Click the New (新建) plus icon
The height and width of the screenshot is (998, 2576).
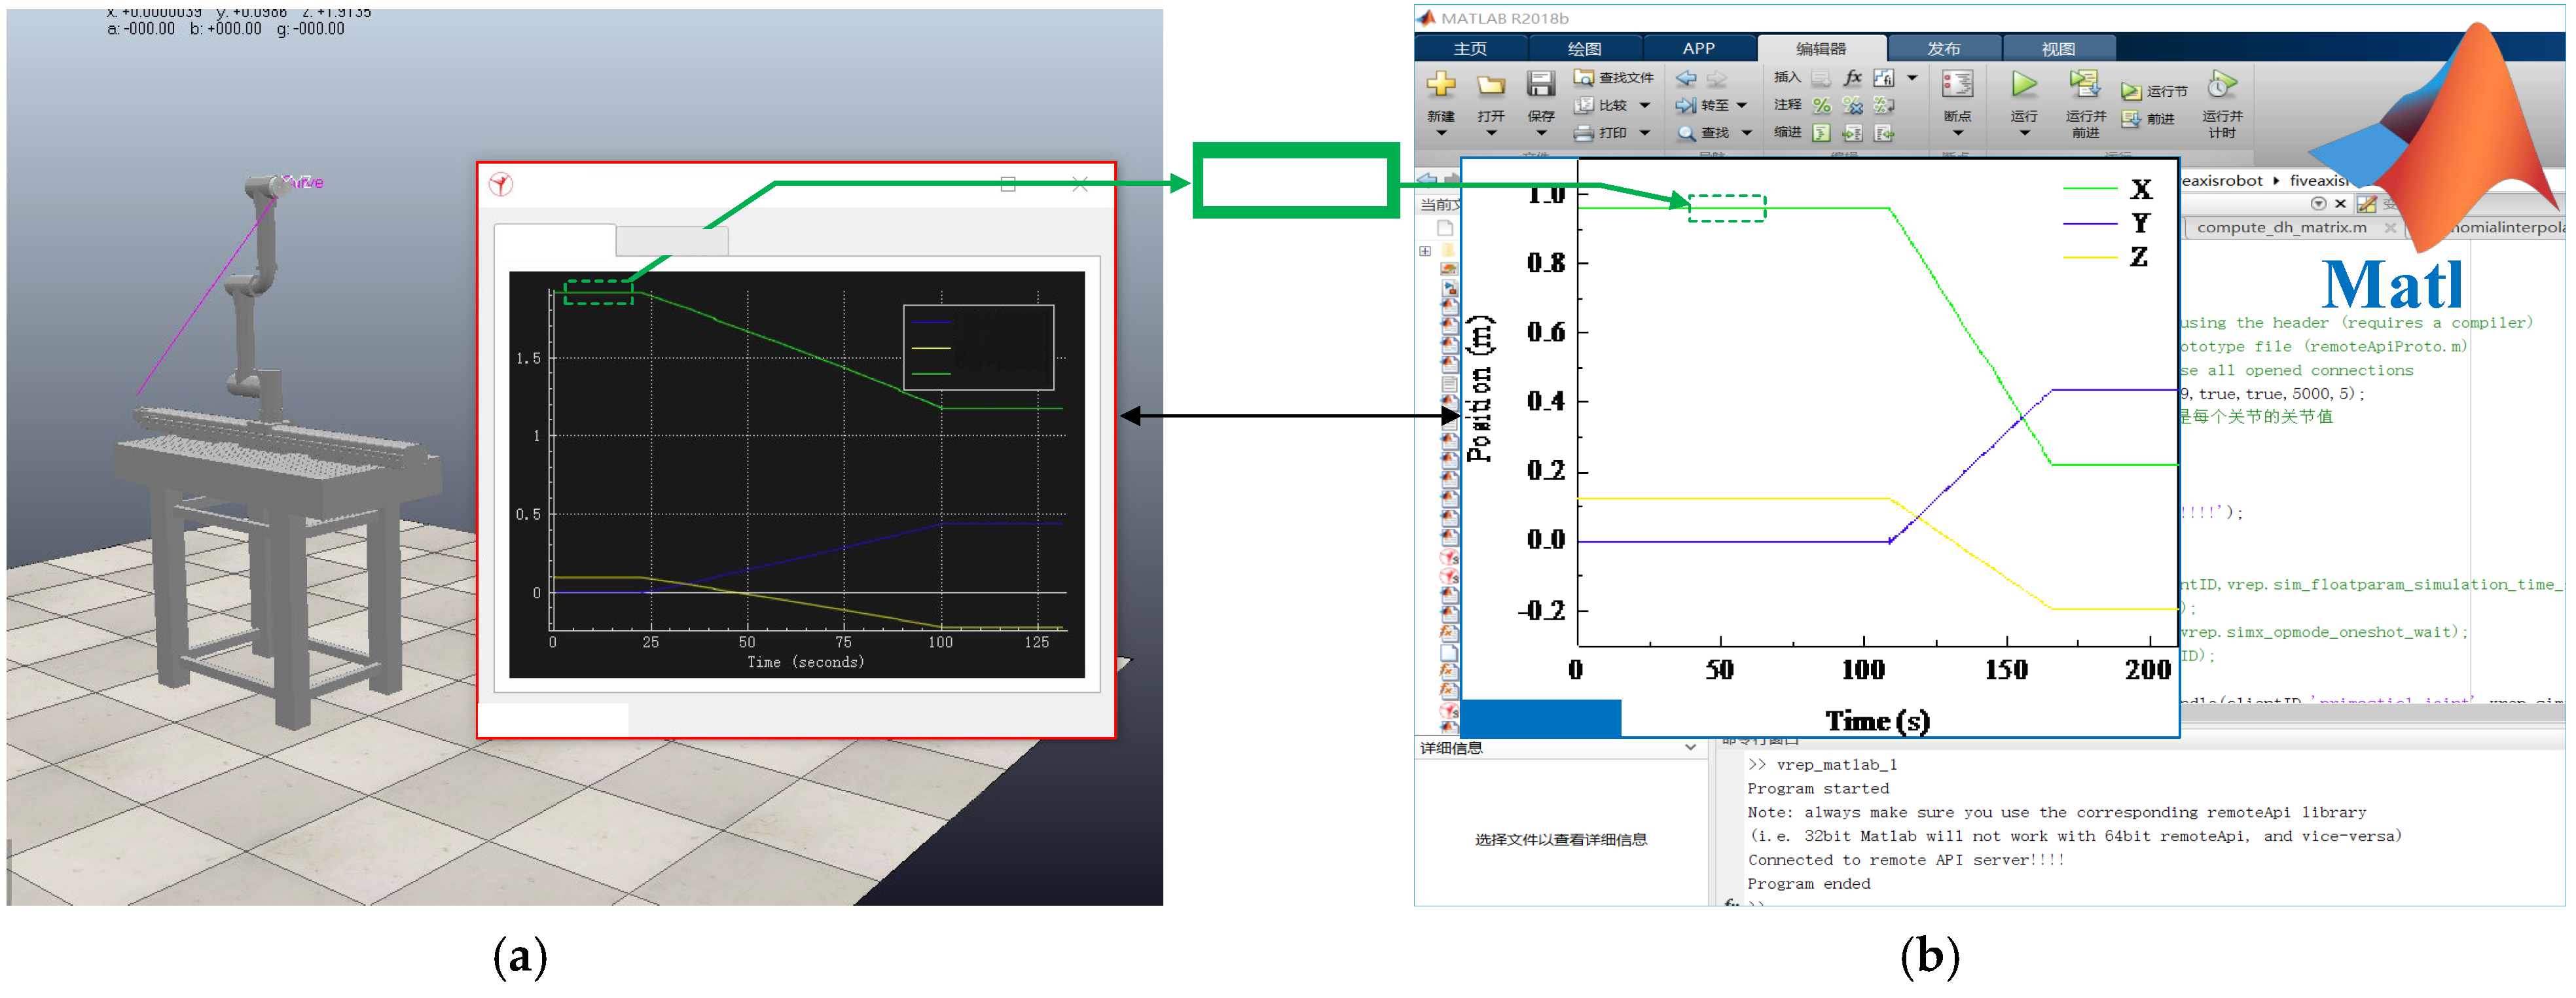click(1441, 84)
